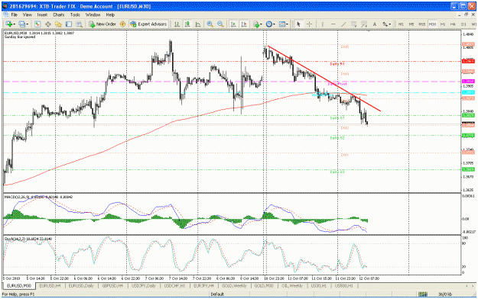Pick the trendline drawing tool
Screen dimensions: 478x299
point(343,24)
